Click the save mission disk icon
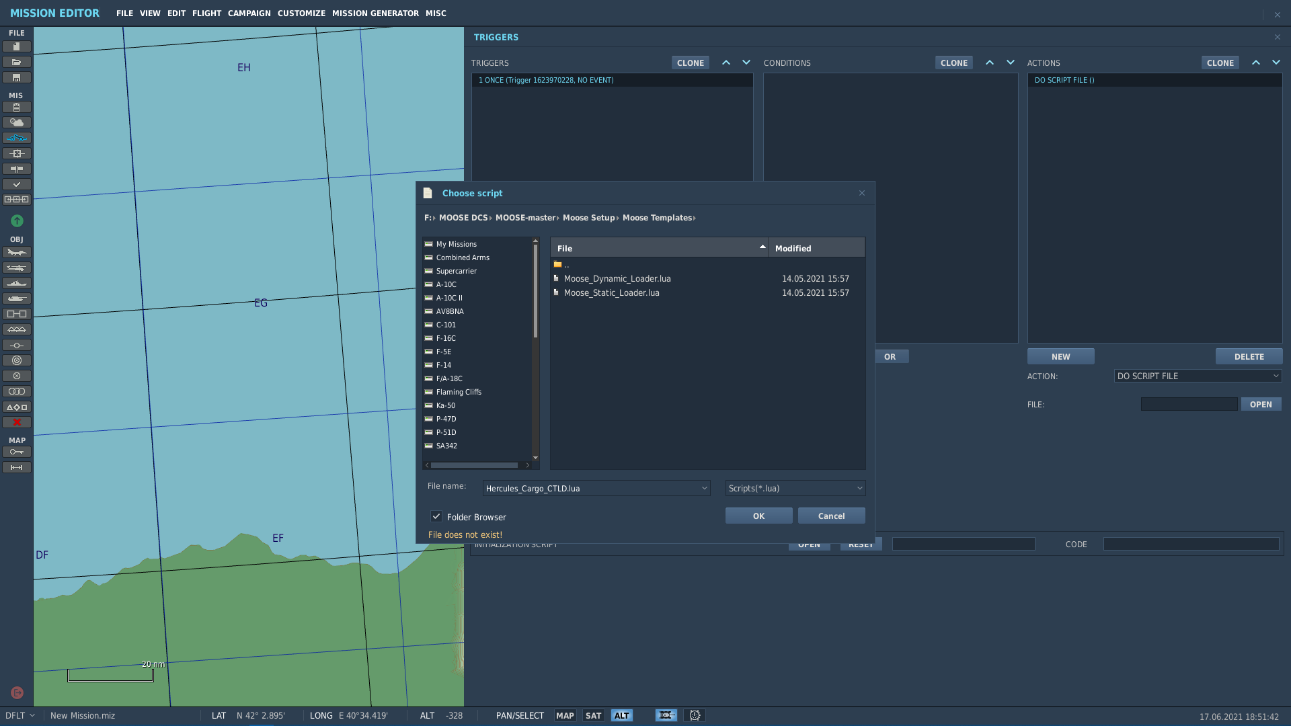The width and height of the screenshot is (1291, 726). pyautogui.click(x=17, y=77)
